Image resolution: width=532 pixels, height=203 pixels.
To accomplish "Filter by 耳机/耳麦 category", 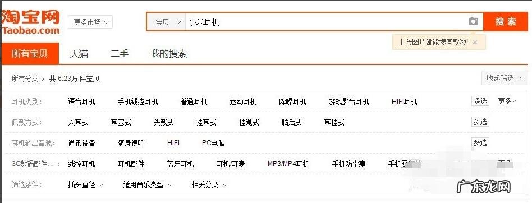I will (231, 164).
